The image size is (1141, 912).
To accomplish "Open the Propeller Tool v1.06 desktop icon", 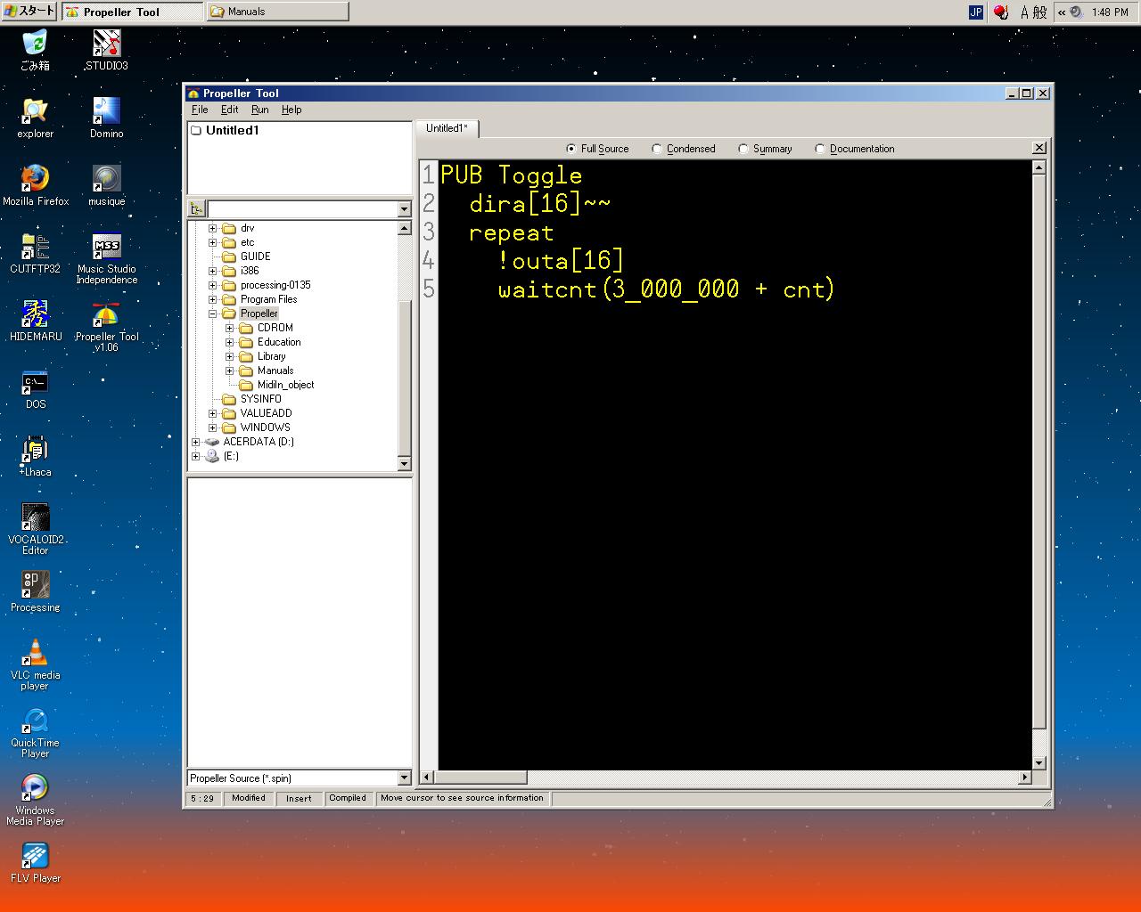I will (x=106, y=317).
